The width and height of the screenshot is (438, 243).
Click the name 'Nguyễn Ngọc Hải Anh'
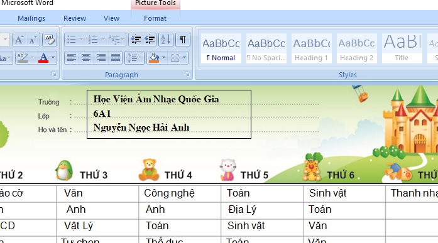[141, 127]
